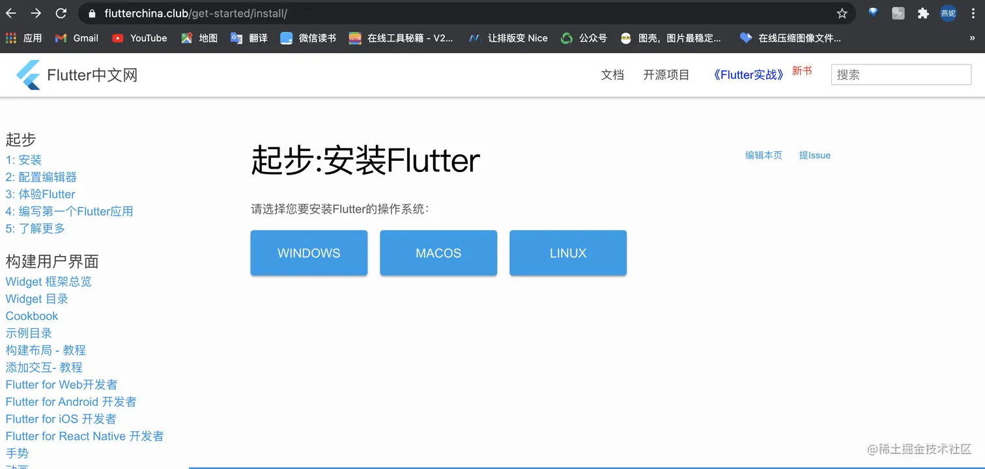Open the puzzle-piece extensions menu
The width and height of the screenshot is (985, 469).
(x=922, y=13)
